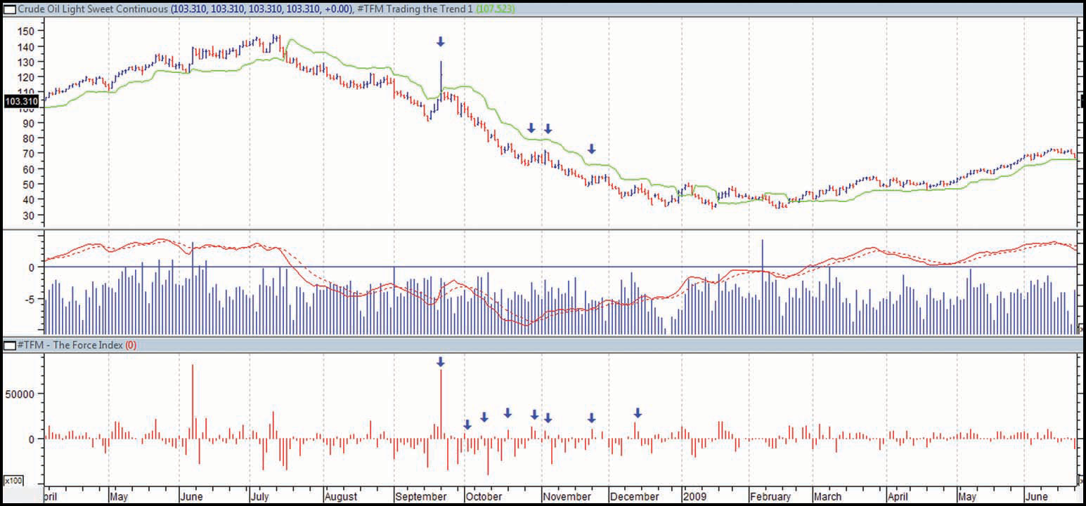Click the 150 price axis label
This screenshot has width=1086, height=506.
point(26,31)
